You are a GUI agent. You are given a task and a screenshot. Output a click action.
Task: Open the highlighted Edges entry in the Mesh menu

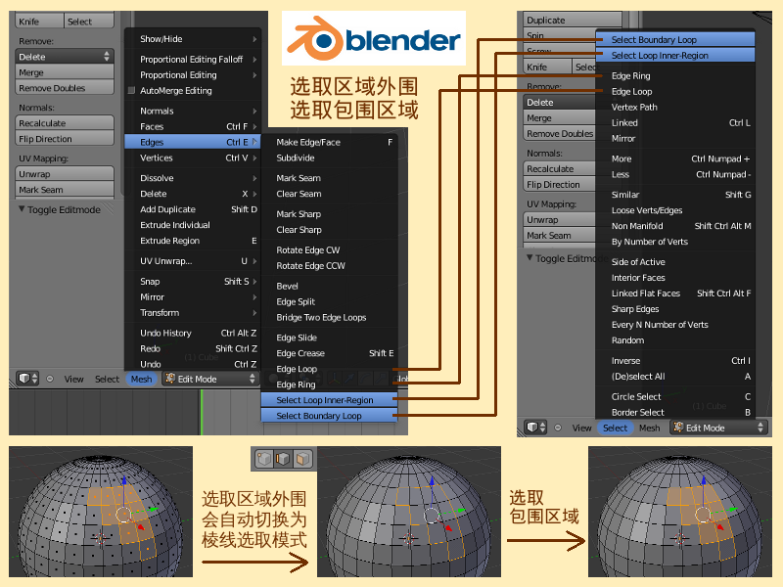tap(193, 142)
